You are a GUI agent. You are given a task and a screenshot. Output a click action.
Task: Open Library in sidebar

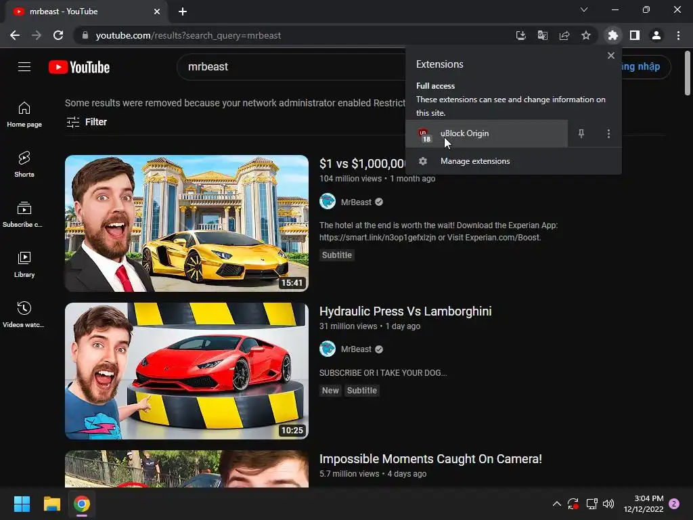click(x=24, y=265)
